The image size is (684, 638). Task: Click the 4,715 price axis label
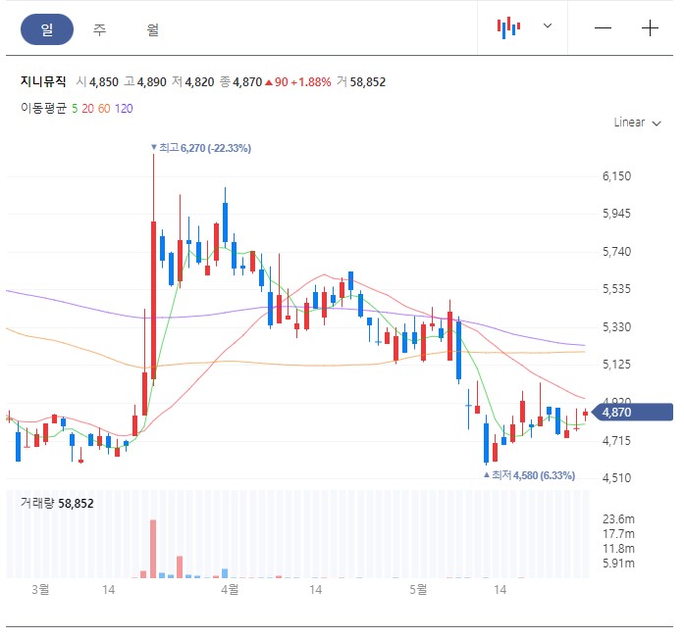pos(616,441)
